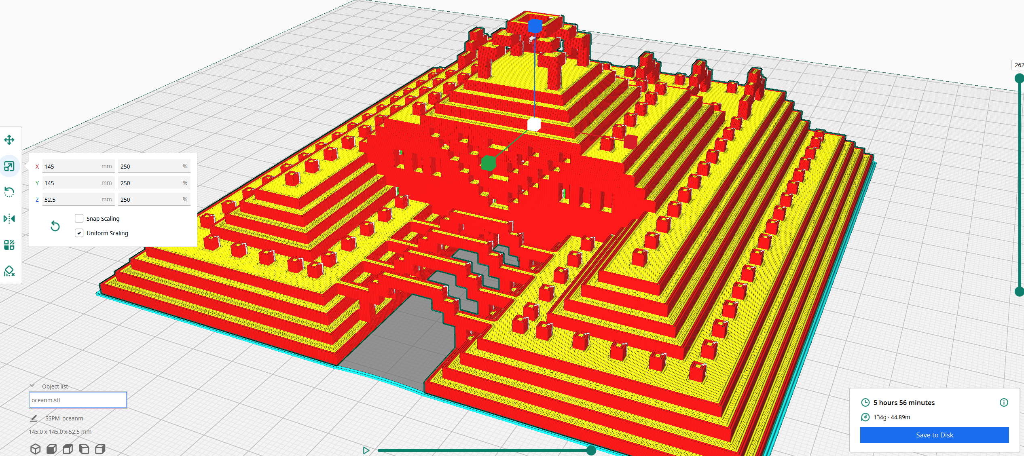Select the Move tool icon
Image resolution: width=1024 pixels, height=456 pixels.
pos(9,140)
